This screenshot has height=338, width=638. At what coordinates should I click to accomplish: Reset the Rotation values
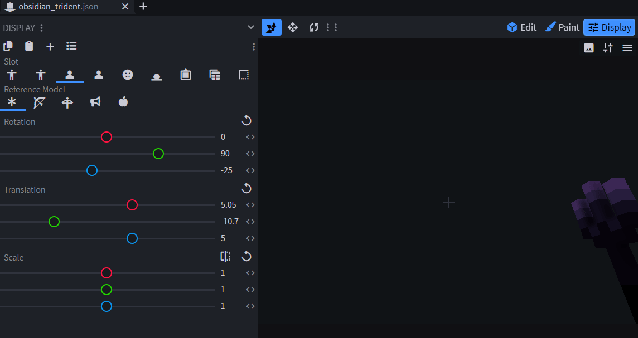[246, 121]
